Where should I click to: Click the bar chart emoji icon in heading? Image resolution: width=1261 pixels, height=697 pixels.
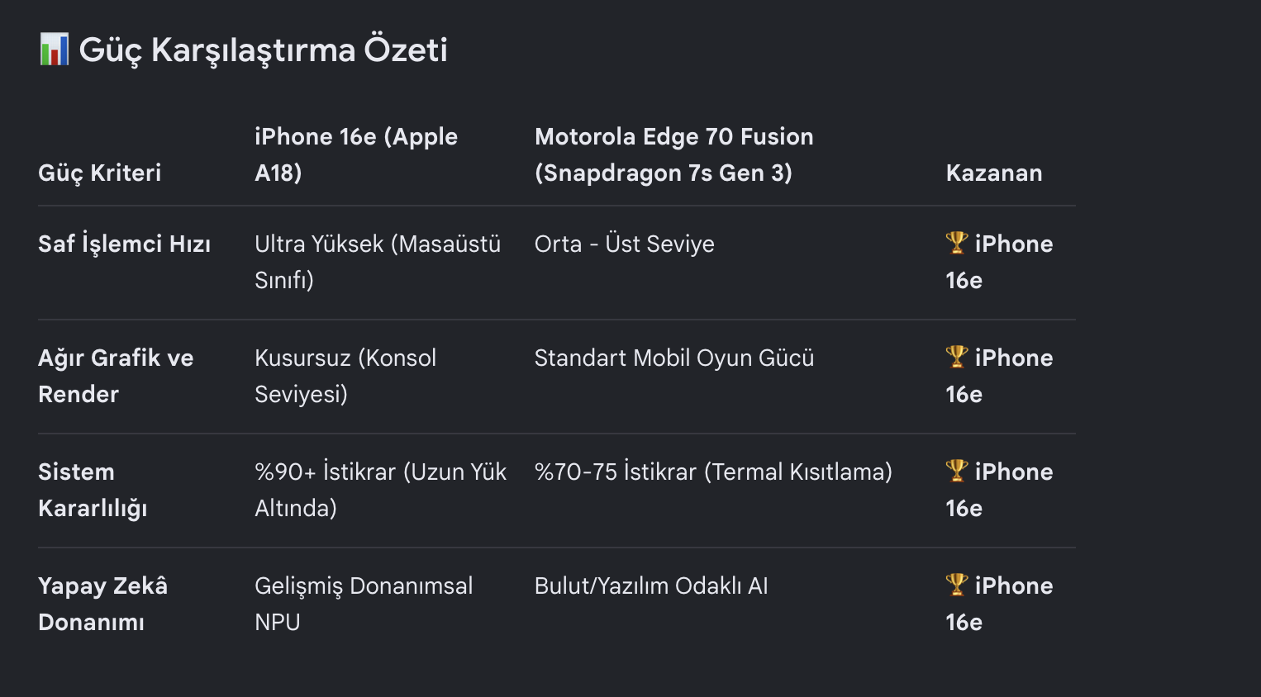coord(54,50)
